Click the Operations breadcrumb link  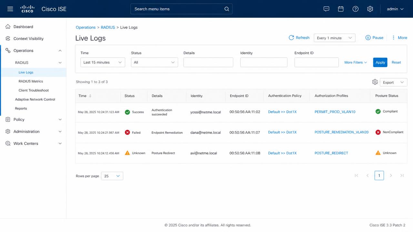(x=86, y=27)
